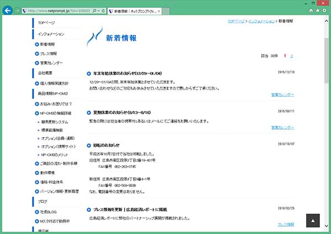Open the 移転のお知らせ news heading
This screenshot has width=331, height=234.
pos(106,145)
